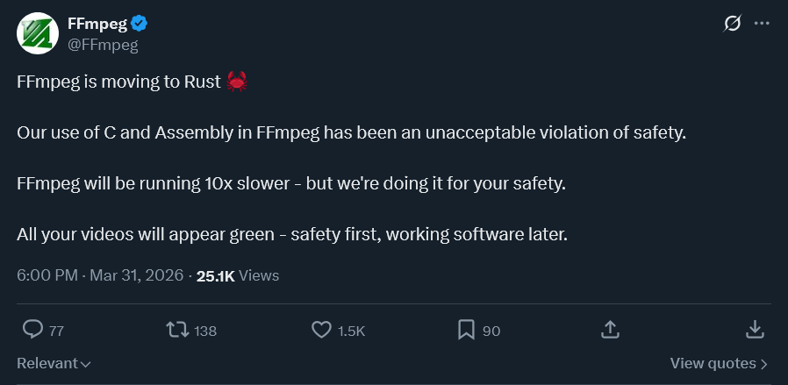Open the Grok explain-post icon

click(x=732, y=24)
